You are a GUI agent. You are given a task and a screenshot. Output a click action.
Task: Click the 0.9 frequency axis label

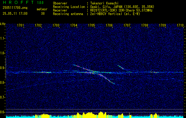point(2,68)
